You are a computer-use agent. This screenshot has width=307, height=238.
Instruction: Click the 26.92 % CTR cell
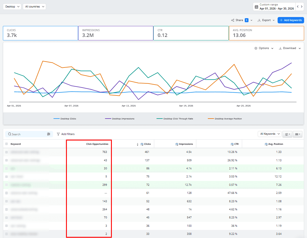tap(232, 160)
